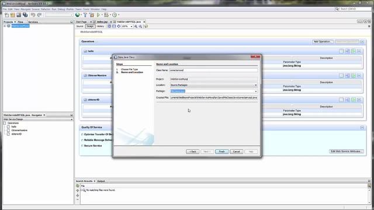Click the Finish button in dialog

click(222, 152)
